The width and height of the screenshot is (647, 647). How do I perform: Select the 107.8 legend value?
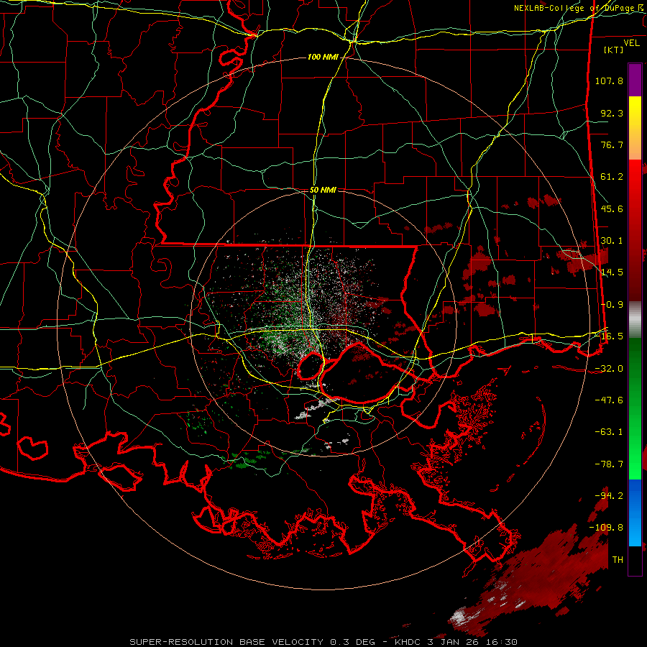[x=609, y=81]
